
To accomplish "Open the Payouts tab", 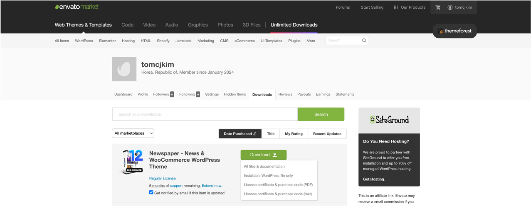I will coord(304,95).
